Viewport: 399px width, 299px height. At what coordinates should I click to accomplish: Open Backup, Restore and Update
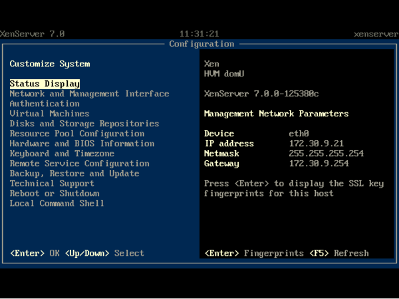[74, 173]
